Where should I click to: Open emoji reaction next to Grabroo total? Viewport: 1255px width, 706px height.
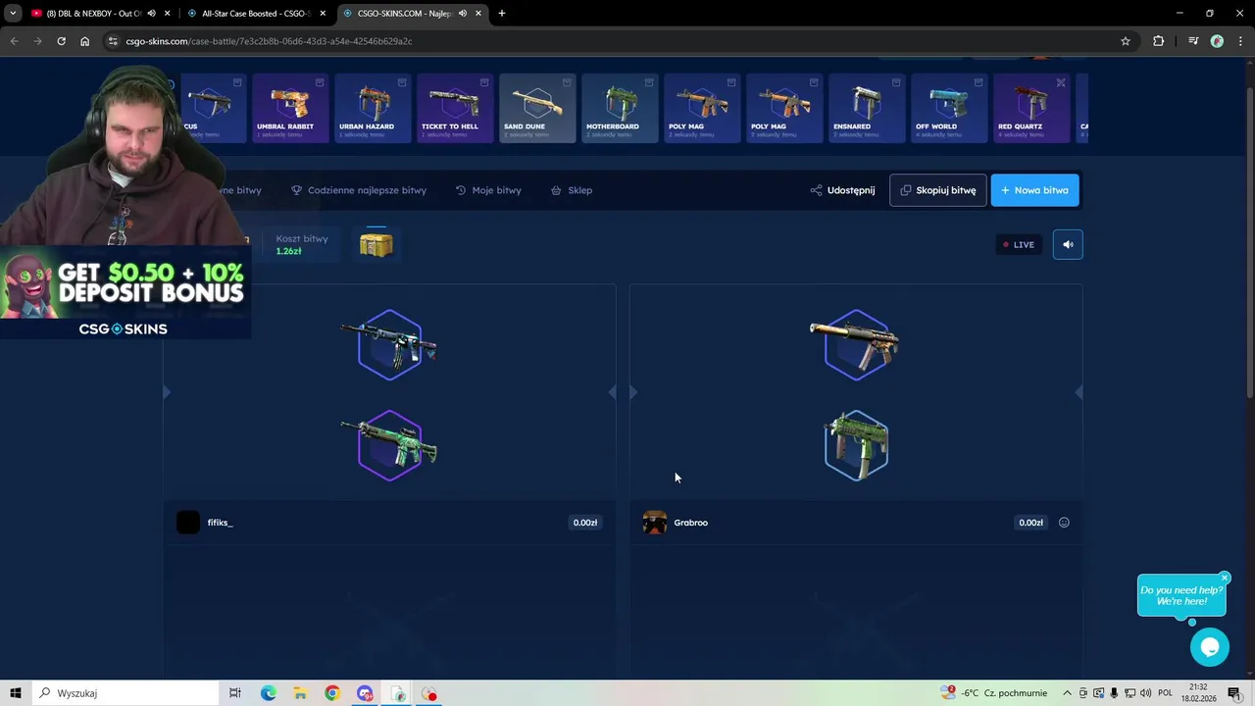[x=1064, y=523]
